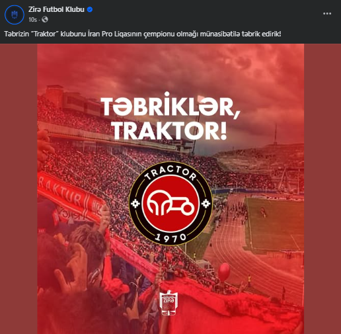Click the 10s post timestamp

pos(32,20)
